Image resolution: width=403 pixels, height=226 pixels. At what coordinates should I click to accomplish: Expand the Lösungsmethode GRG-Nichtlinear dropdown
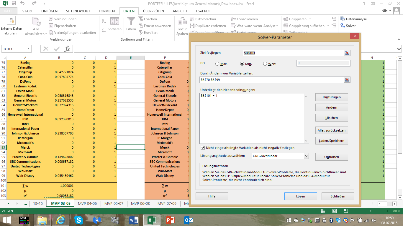click(x=306, y=156)
